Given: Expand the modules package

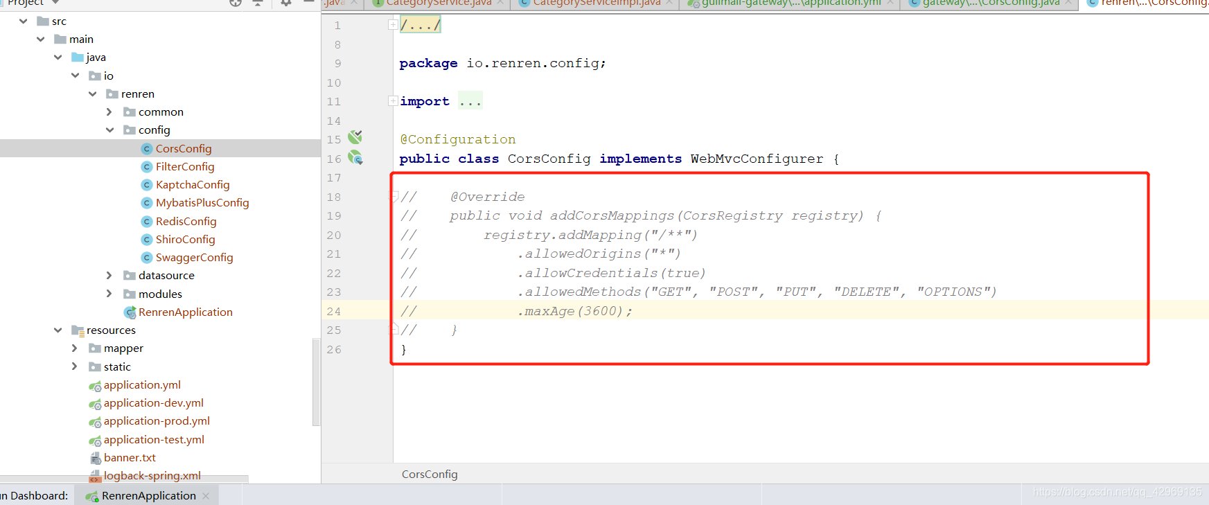Looking at the screenshot, I should click(x=109, y=294).
